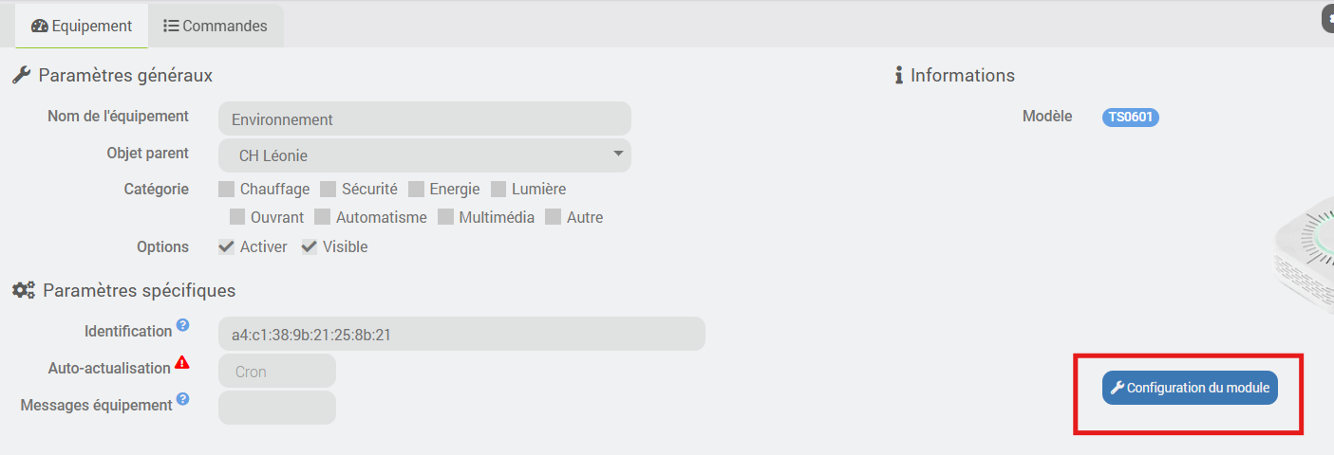1334x455 pixels.
Task: Select the Ouvrant category checkbox
Action: pyautogui.click(x=237, y=217)
